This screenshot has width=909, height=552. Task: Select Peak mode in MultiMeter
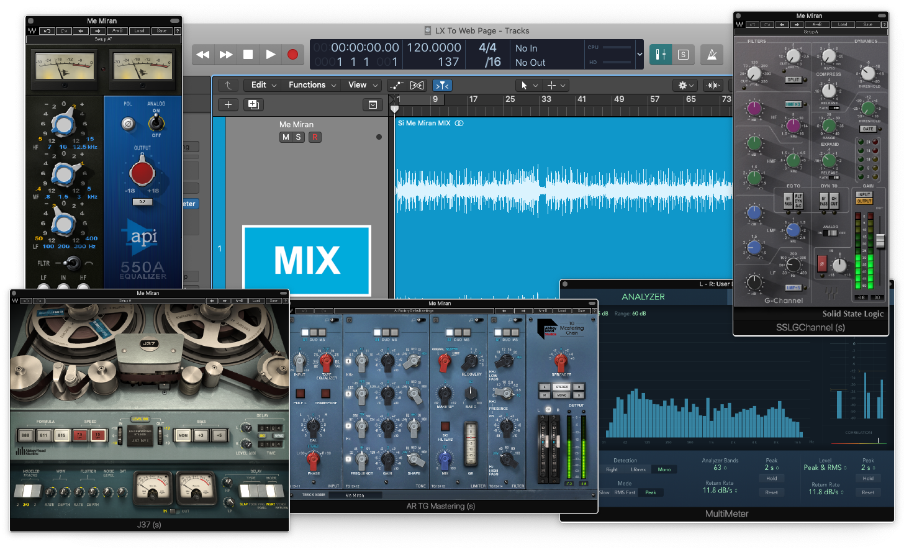point(650,492)
